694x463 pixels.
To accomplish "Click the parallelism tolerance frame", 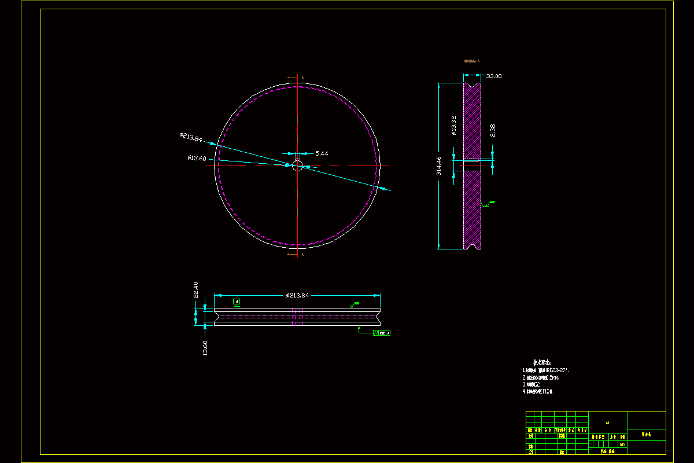I will (382, 333).
